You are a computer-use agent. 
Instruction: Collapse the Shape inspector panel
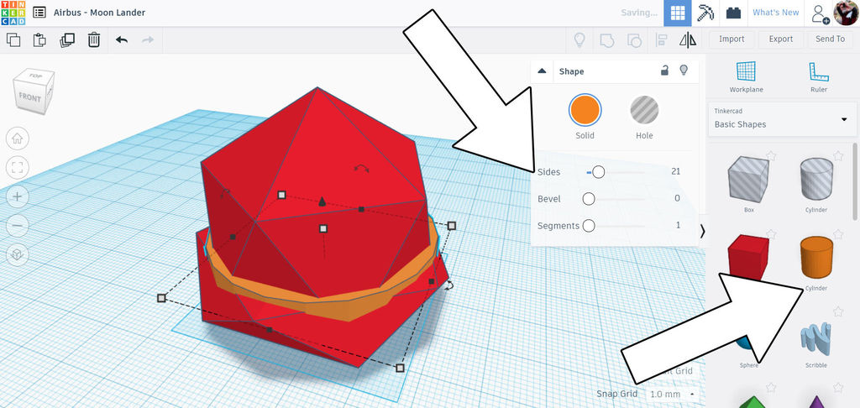click(x=542, y=71)
